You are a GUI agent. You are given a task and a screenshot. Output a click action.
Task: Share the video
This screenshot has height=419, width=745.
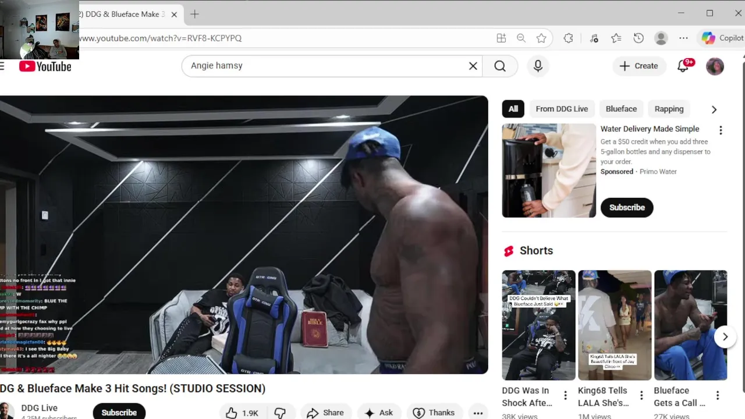[x=325, y=413]
